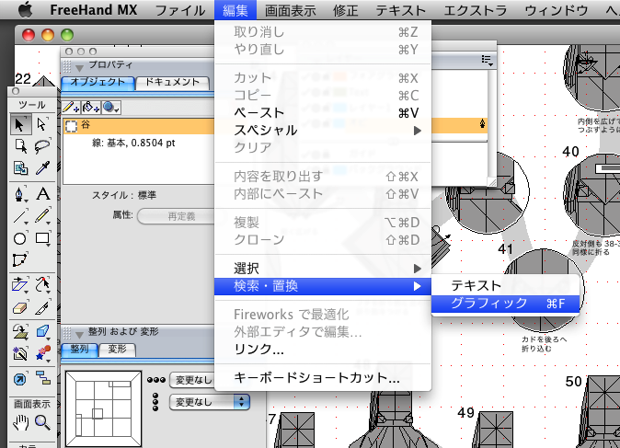Screen dimensions: 620x448
Task: Collapse the プロパティ panel triangle
Action: (x=79, y=68)
